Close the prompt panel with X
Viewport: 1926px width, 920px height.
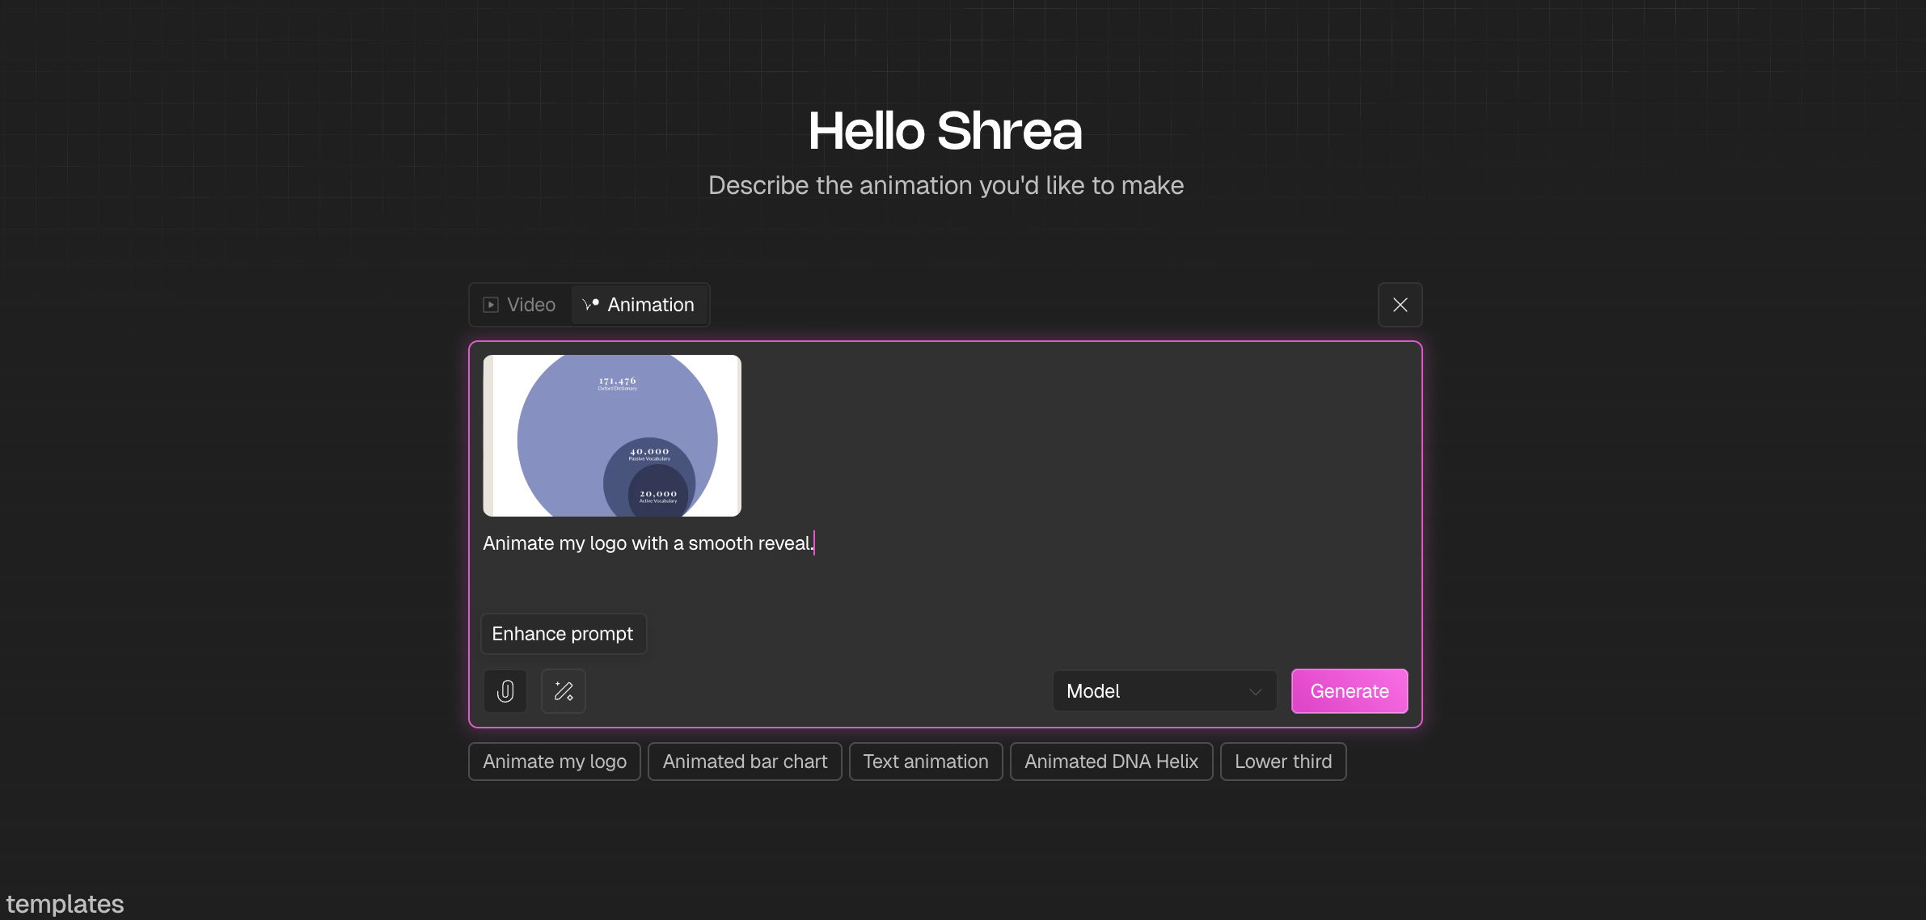[x=1400, y=305]
